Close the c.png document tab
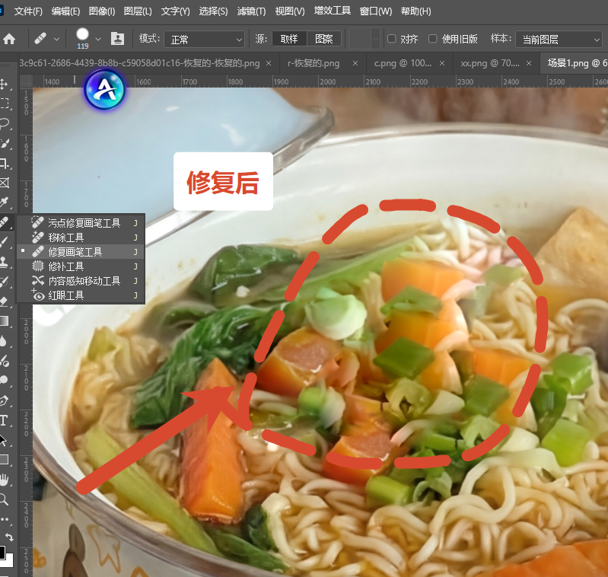This screenshot has height=577, width=608. point(442,63)
